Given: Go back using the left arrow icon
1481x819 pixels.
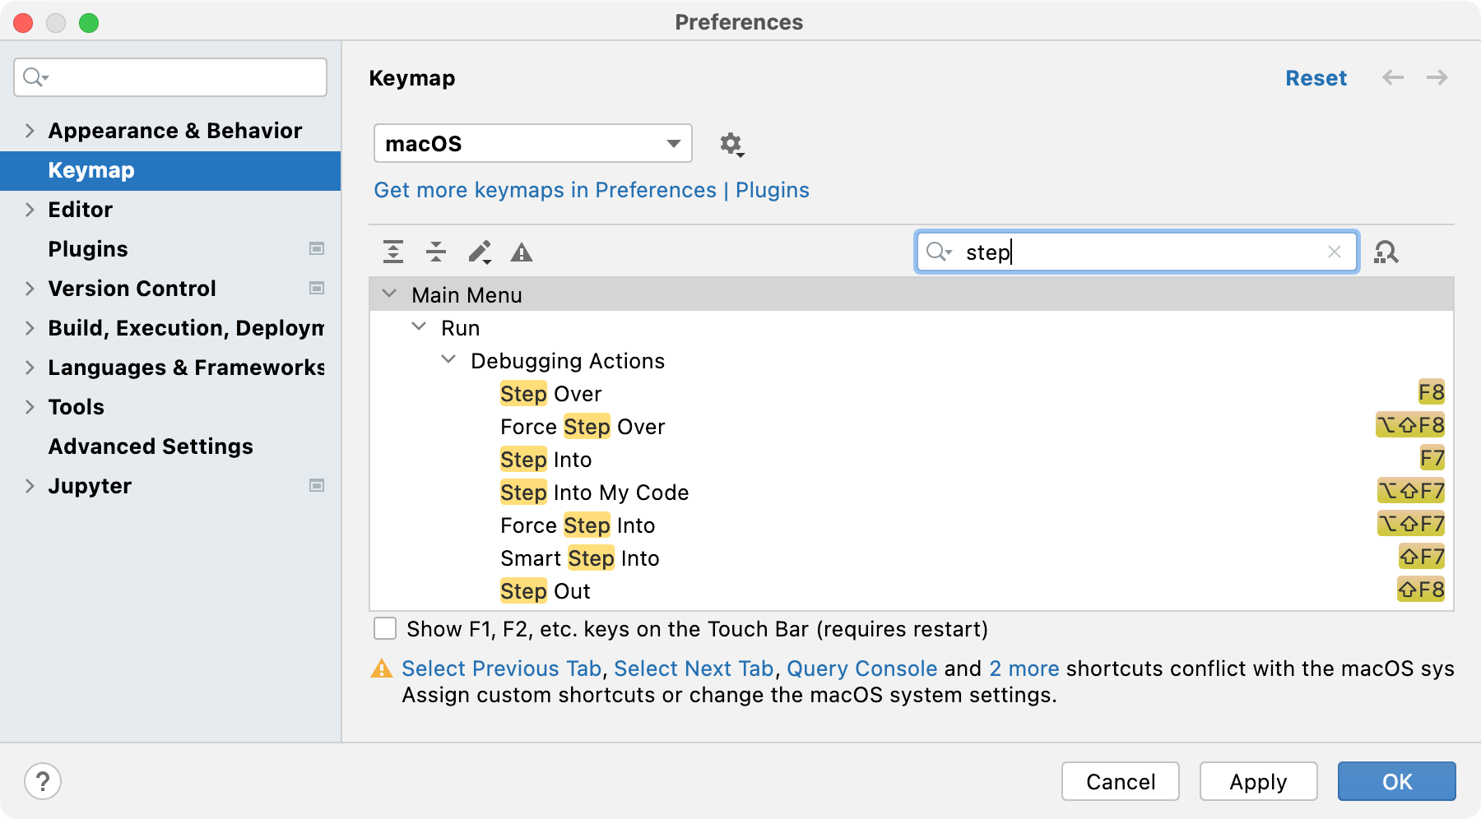Looking at the screenshot, I should (x=1393, y=78).
